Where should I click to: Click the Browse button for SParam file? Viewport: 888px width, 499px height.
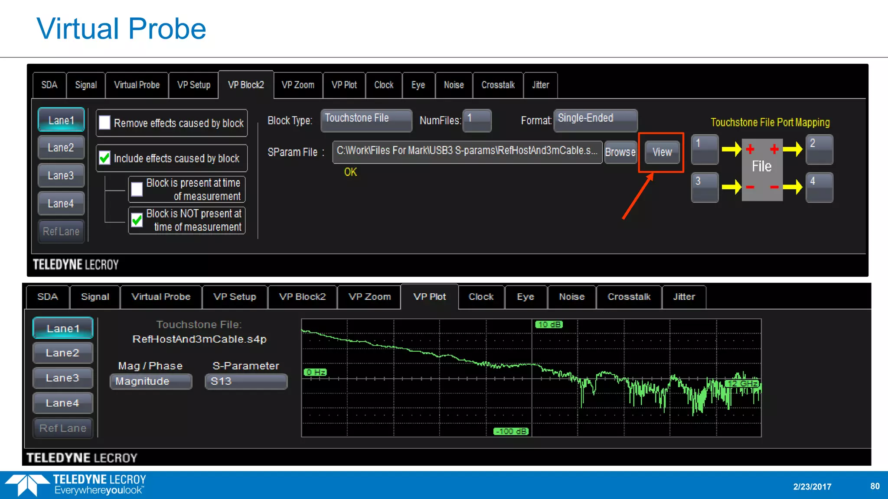tap(620, 152)
